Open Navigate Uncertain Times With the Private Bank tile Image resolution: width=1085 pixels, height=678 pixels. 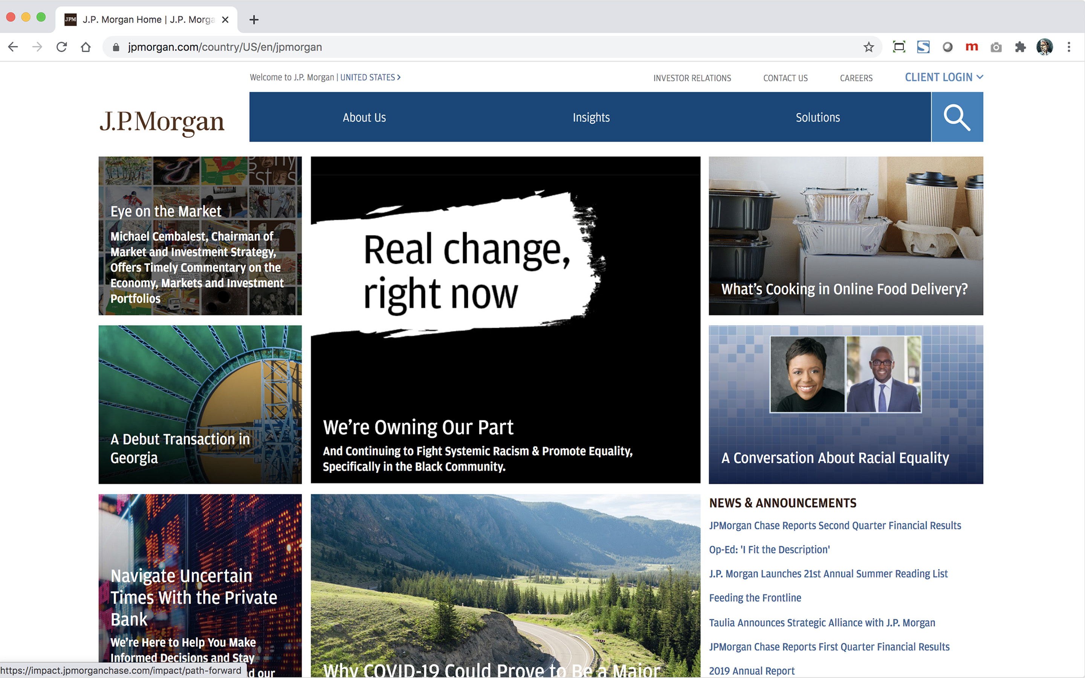click(x=200, y=585)
